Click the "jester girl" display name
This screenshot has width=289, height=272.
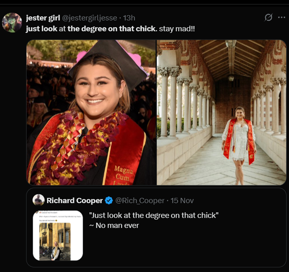point(43,18)
